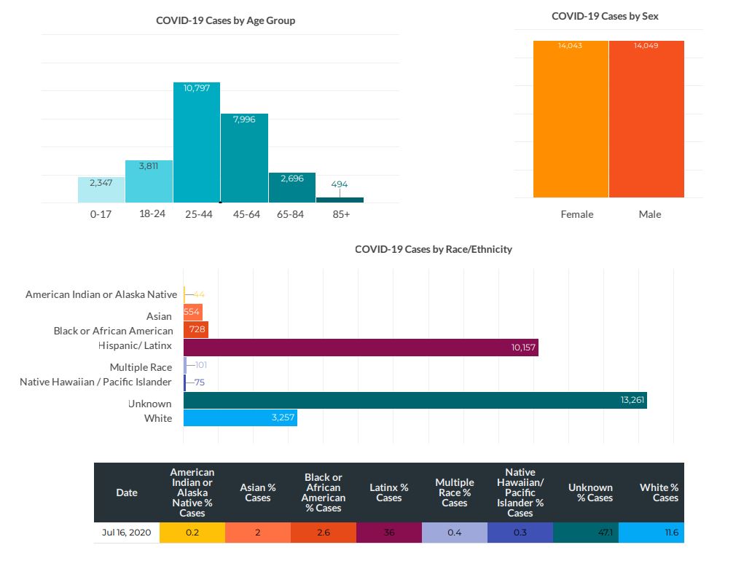Click the White race bar showing 3,257
The height and width of the screenshot is (561, 752).
point(240,418)
